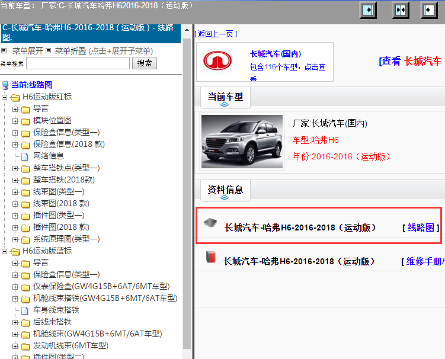Image resolution: width=445 pixels, height=359 pixels.
Task: Open the 线路图 link
Action: coord(421,227)
